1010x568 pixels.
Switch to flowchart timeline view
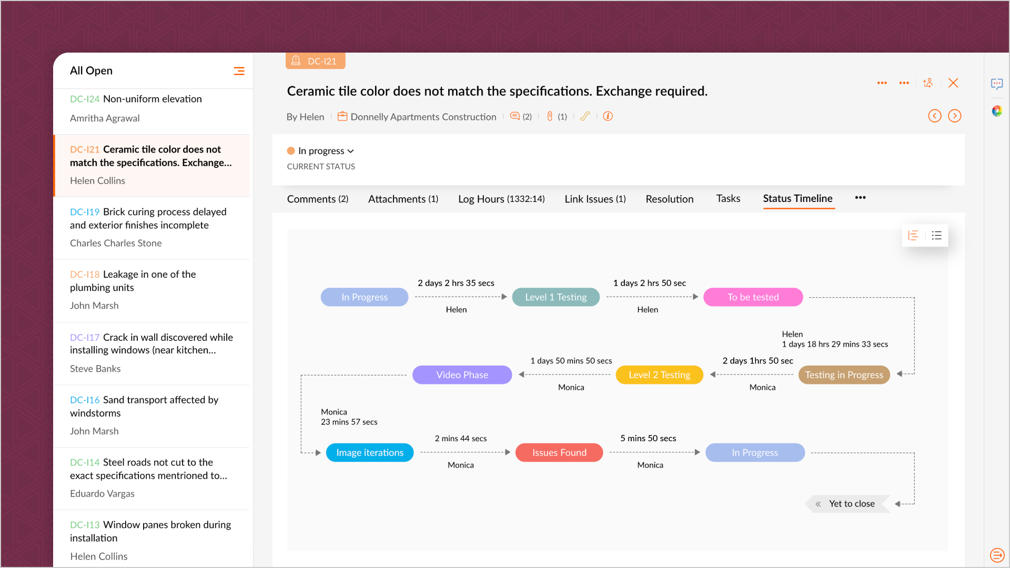(914, 236)
